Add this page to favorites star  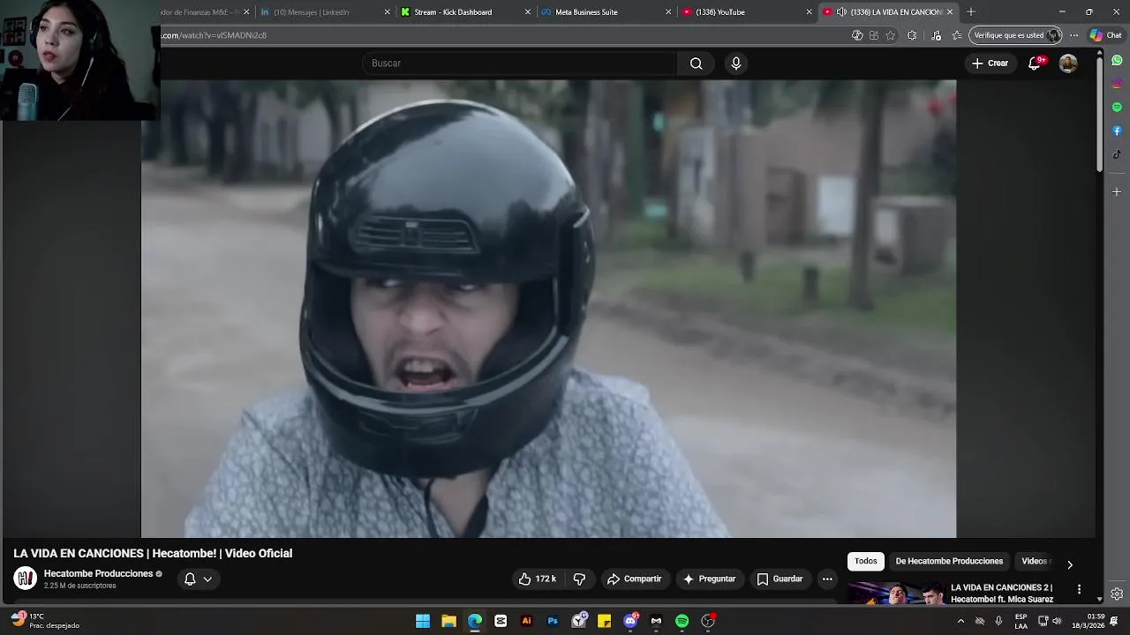click(x=891, y=35)
